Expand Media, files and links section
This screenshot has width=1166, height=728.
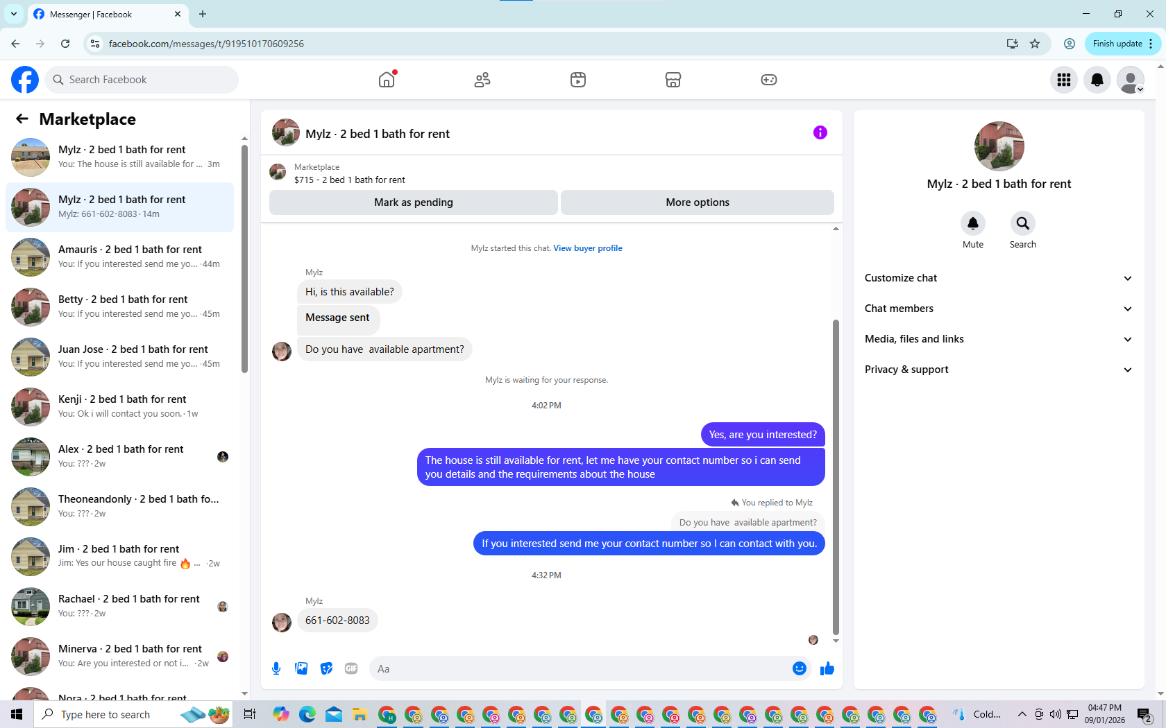coord(999,339)
